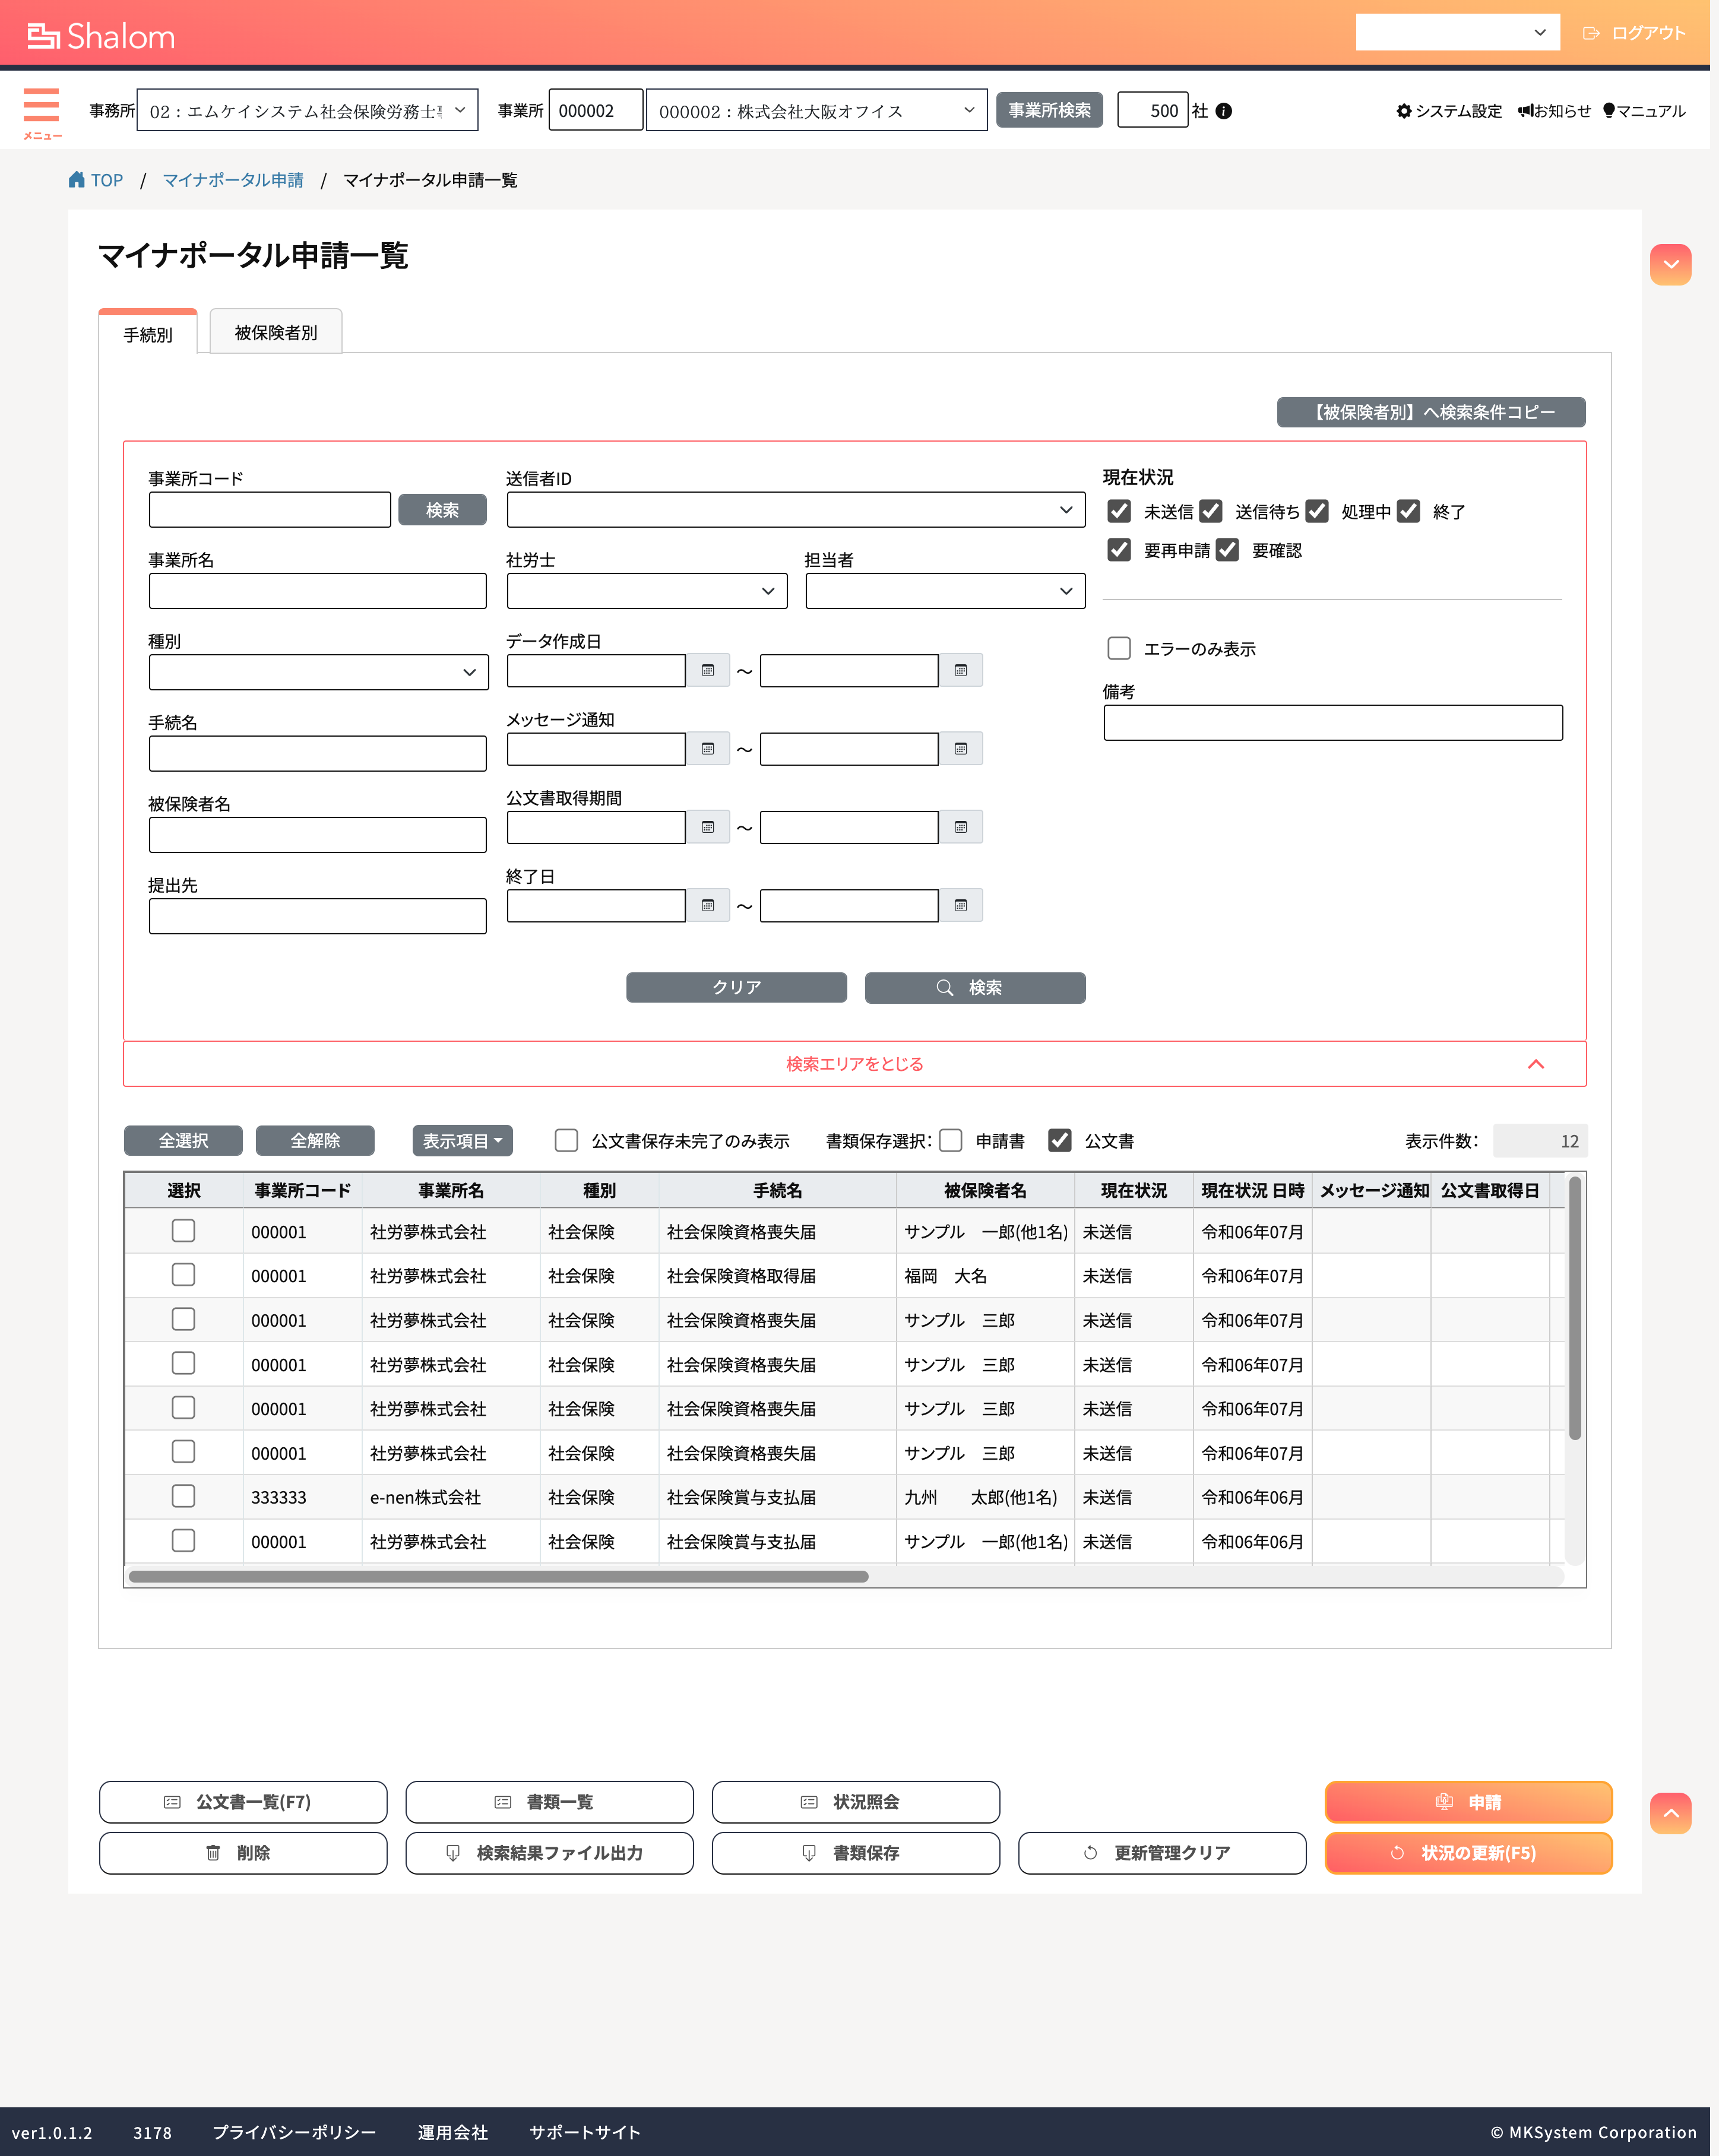1719x2156 pixels.
Task: Click the 状況の更新(F5) button
Action: (1469, 1853)
